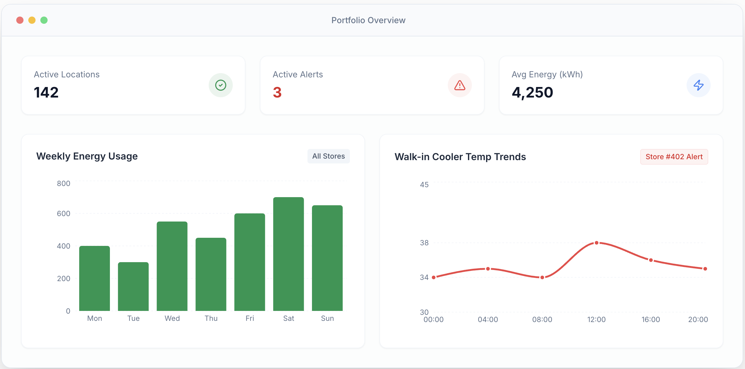This screenshot has width=745, height=369.
Task: Click the green maximize window dot
Action: pos(44,20)
